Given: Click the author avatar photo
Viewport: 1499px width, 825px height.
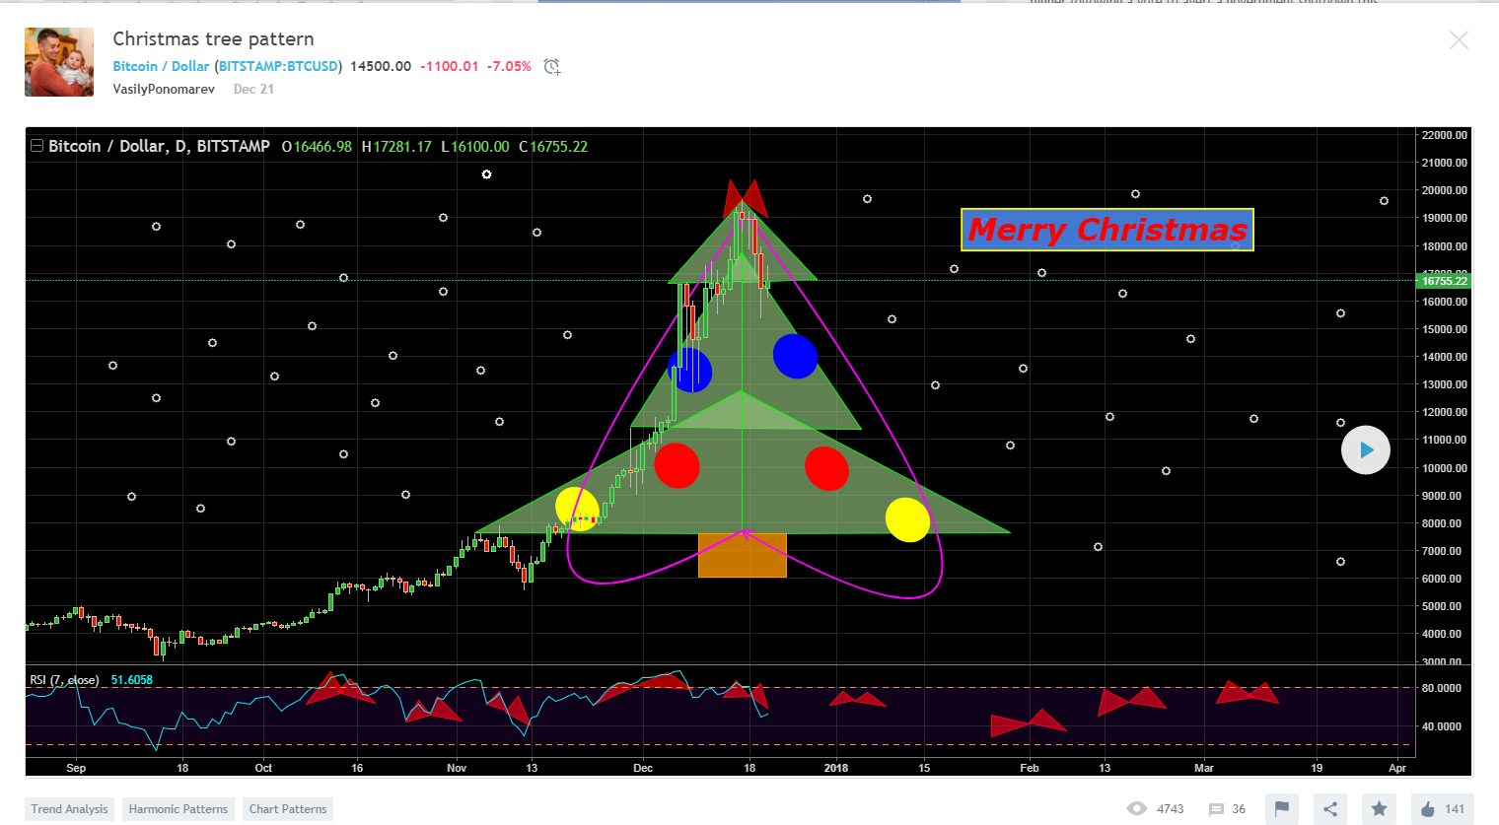Looking at the screenshot, I should pos(59,62).
